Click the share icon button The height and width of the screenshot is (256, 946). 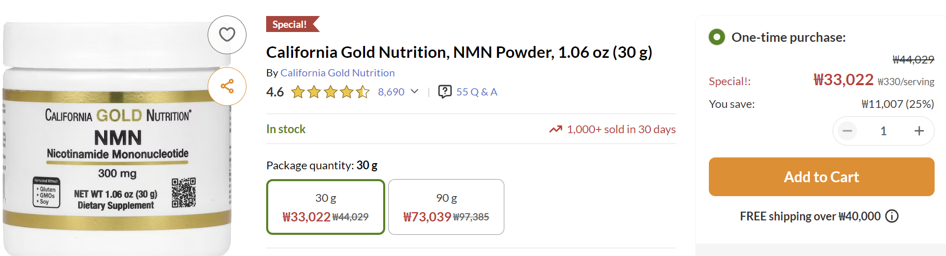click(227, 86)
